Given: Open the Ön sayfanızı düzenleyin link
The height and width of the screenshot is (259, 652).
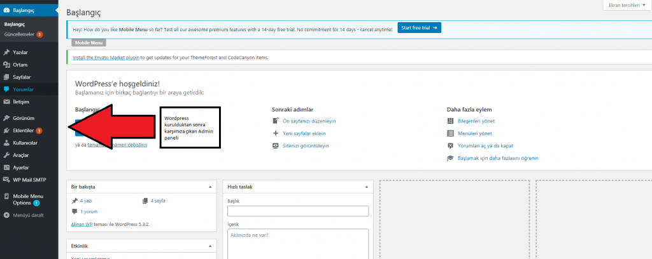Looking at the screenshot, I should 309,121.
